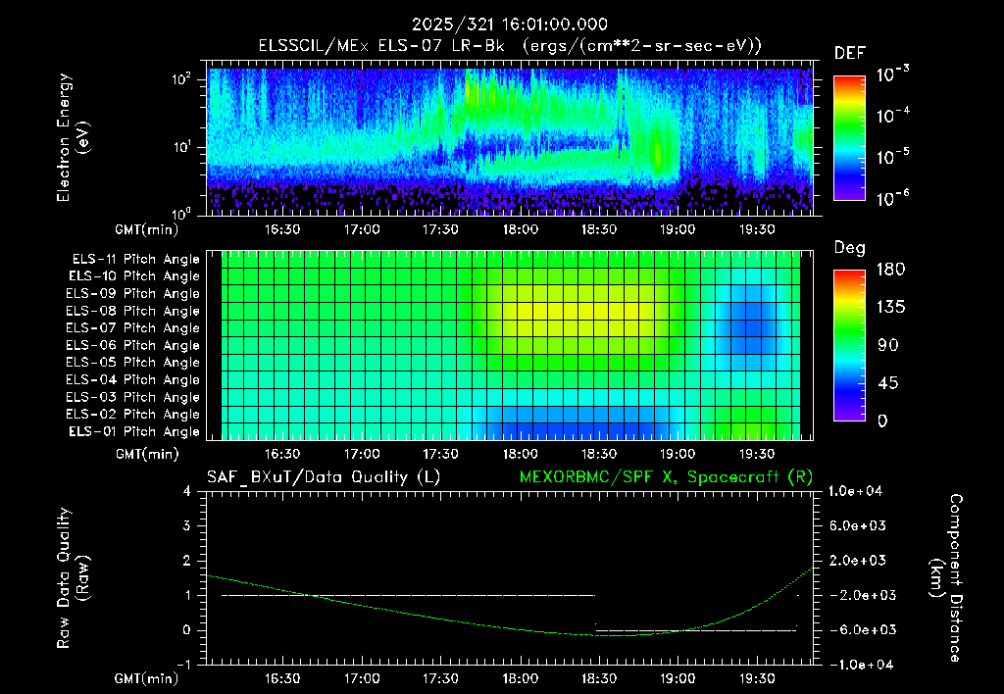Click the Raw Data Quality (Raw) axis label

tap(73, 577)
